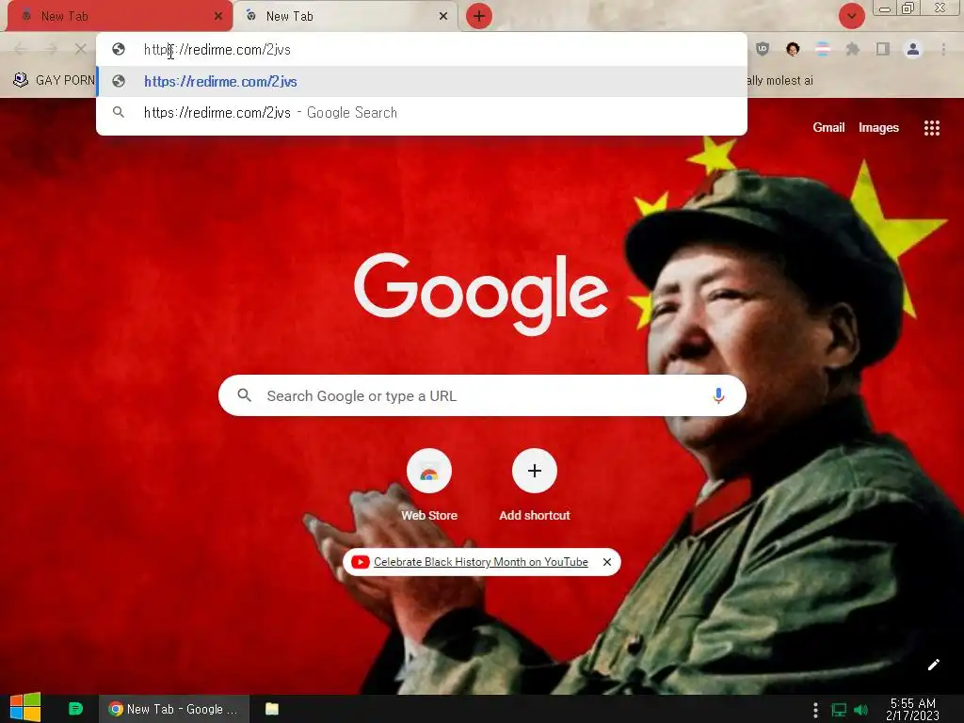
Task: Click the striped flag extension icon
Action: pyautogui.click(x=822, y=49)
